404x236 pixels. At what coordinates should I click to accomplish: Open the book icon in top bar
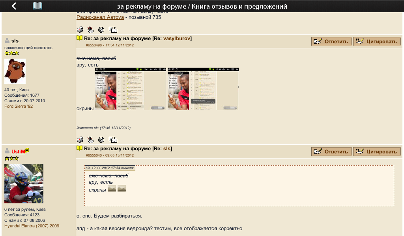pyautogui.click(x=37, y=6)
